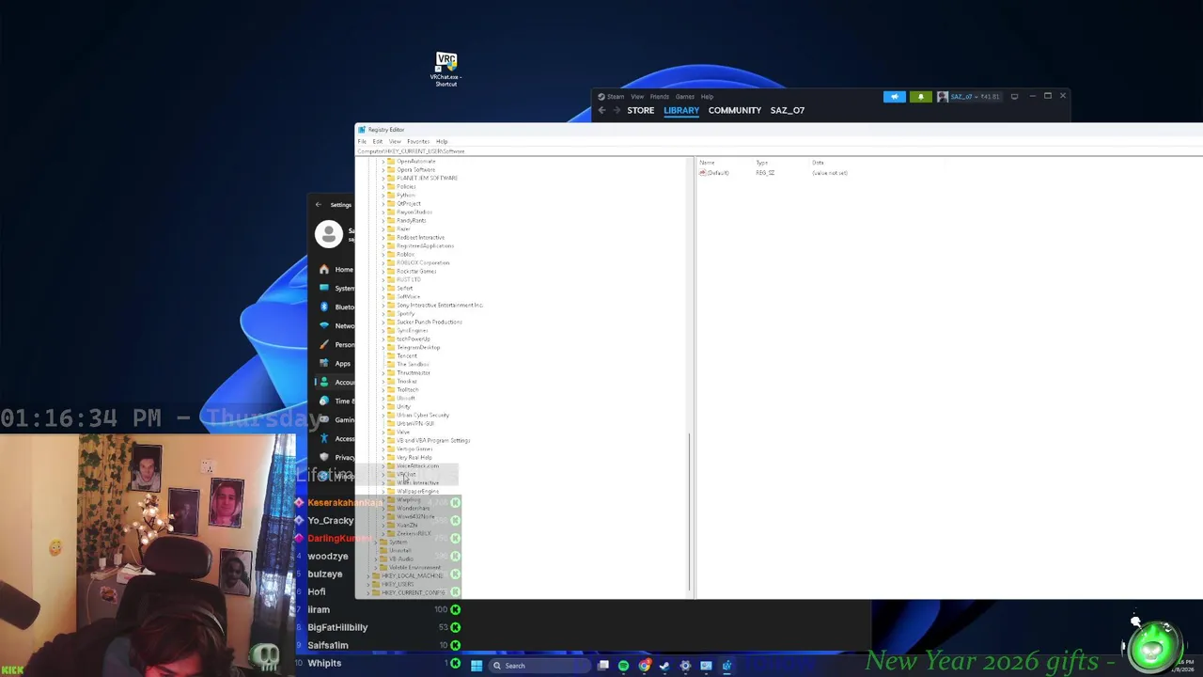Image resolution: width=1203 pixels, height=677 pixels.
Task: Open the VRChat desktop shortcut
Action: 446,70
